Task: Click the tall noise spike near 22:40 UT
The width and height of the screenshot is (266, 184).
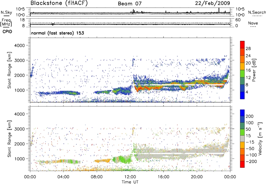Action: click(x=219, y=10)
